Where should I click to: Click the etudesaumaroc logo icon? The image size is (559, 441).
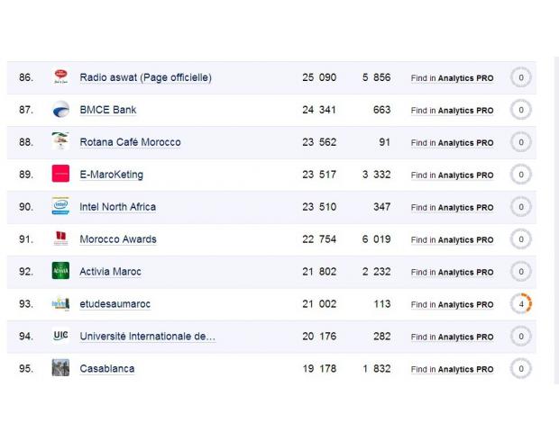pyautogui.click(x=60, y=303)
